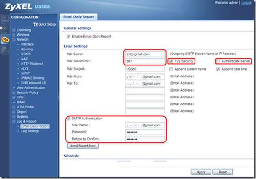256x179 pixels.
Task: Expand the VPN tree node
Action: click(14, 98)
